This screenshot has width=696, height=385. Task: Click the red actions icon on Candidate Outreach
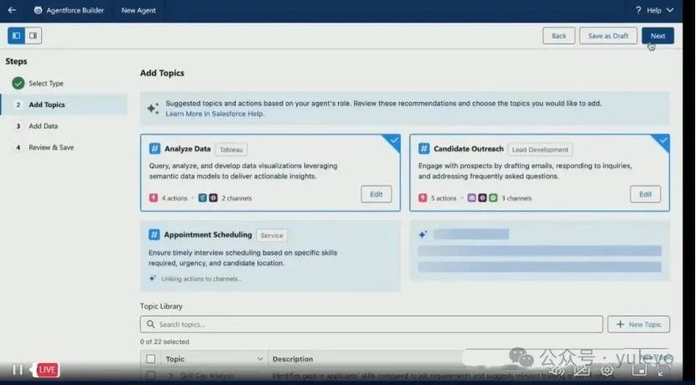pyautogui.click(x=423, y=198)
